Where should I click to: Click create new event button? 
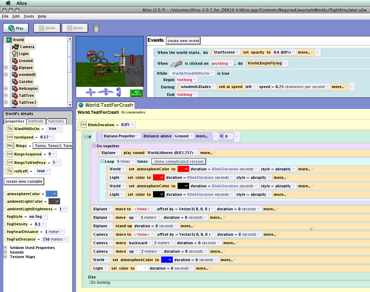pyautogui.click(x=183, y=41)
